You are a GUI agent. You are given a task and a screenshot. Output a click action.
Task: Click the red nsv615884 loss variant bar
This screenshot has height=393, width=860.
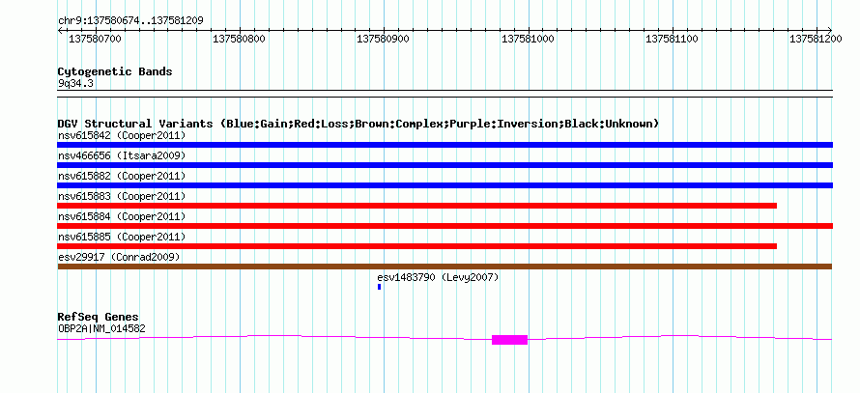(444, 226)
